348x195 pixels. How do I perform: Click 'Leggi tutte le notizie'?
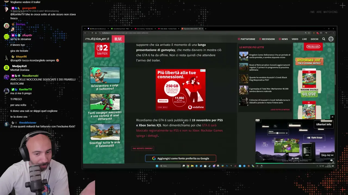pos(280,110)
